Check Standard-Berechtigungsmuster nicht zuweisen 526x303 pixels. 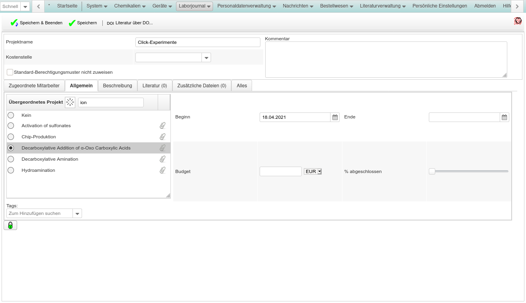[10, 72]
